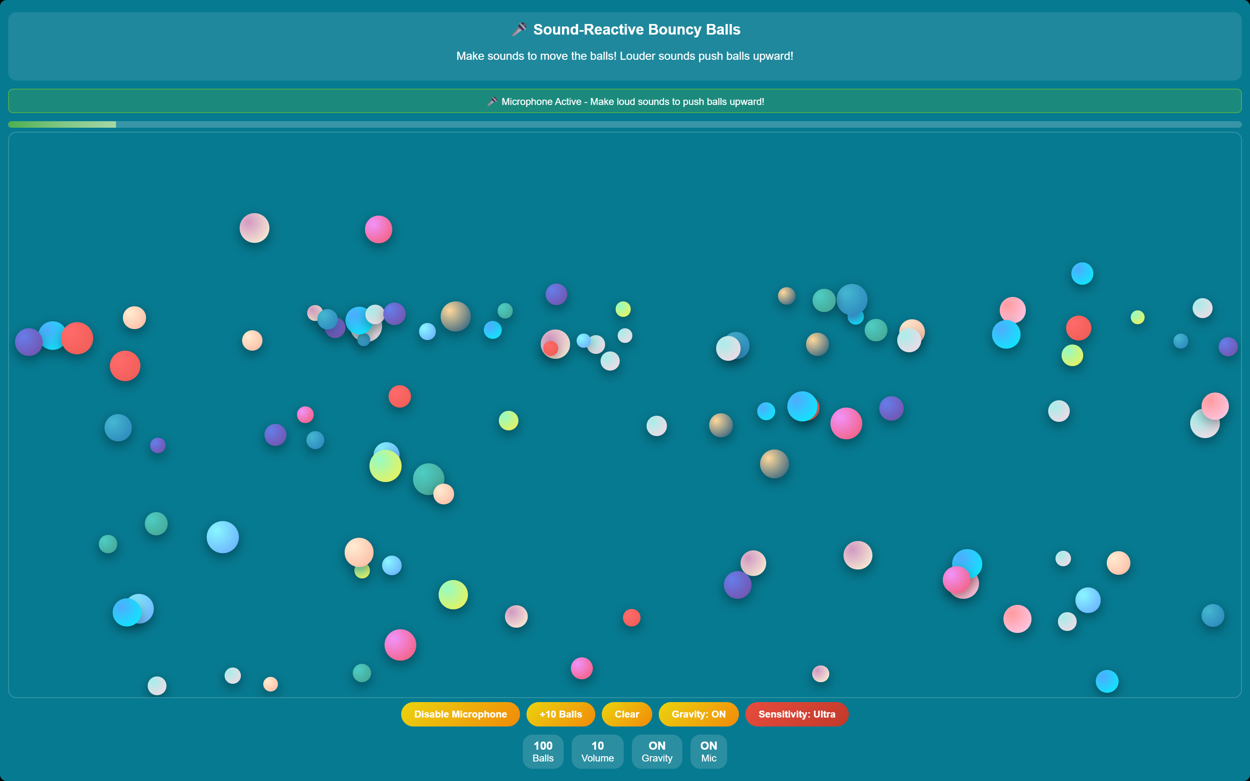The image size is (1250, 781).
Task: Click the Mic ON stat card
Action: tap(708, 751)
